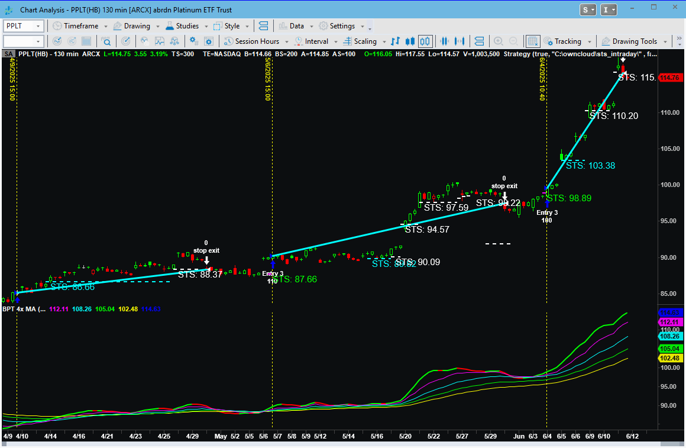Click the Interval button

(312, 41)
